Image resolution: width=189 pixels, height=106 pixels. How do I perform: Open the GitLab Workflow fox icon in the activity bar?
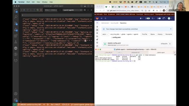16,60
